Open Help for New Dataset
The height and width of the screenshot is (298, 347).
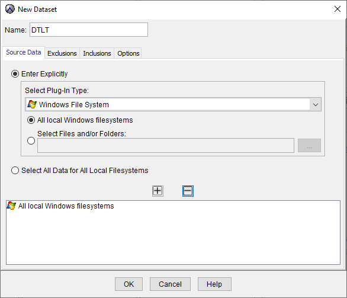pyautogui.click(x=214, y=284)
